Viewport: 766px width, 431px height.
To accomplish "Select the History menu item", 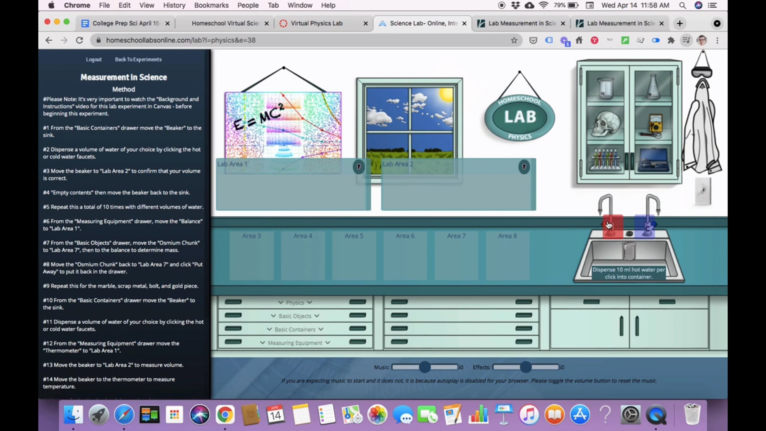I will pos(174,5).
